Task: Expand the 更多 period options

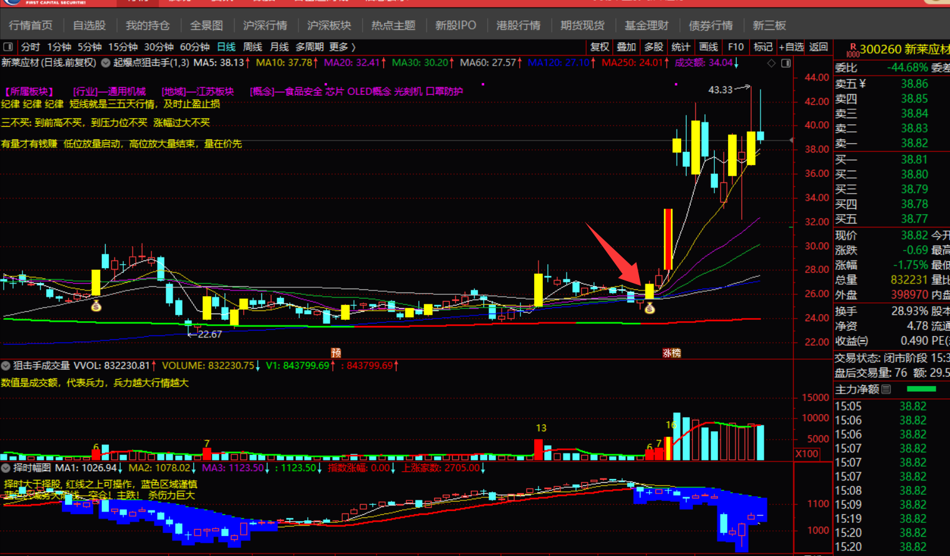Action: coord(342,47)
